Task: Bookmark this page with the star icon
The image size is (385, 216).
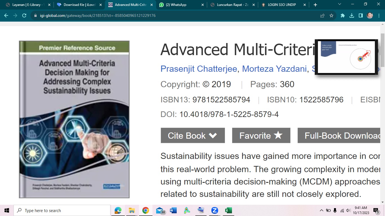Action: click(331, 15)
